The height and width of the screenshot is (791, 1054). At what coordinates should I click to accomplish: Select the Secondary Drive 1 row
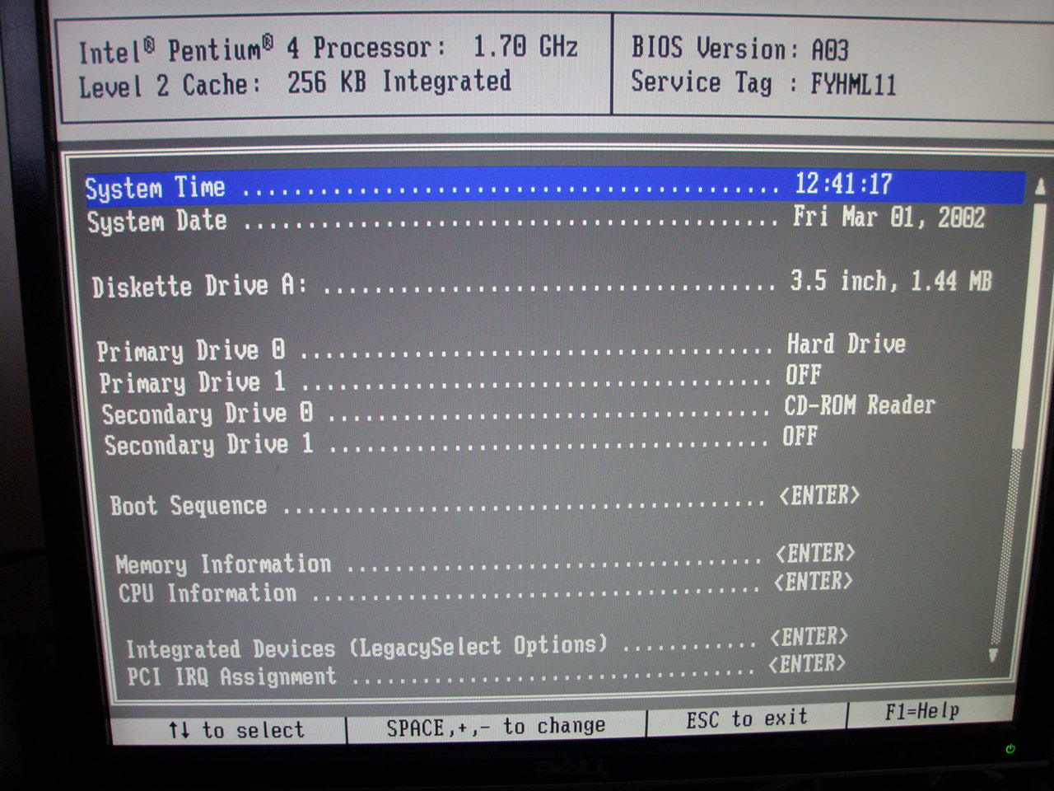[x=460, y=440]
